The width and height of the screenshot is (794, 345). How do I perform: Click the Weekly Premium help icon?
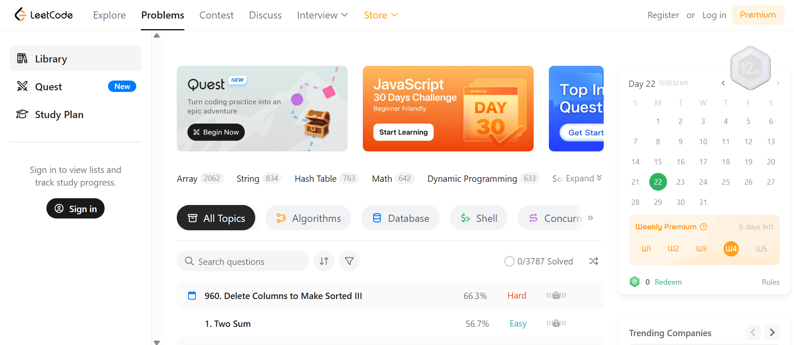[x=703, y=227]
